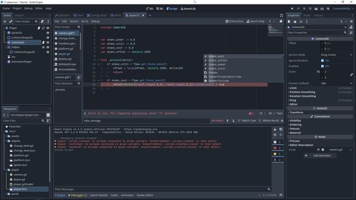The image size is (356, 200).
Task: Toggle visibility of Camera2D node
Action: (x=48, y=42)
